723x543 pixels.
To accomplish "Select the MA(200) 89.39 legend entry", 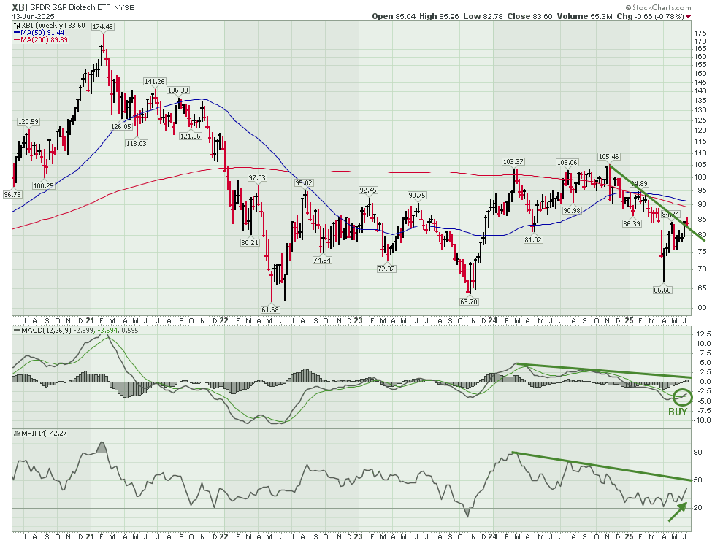I will point(42,39).
